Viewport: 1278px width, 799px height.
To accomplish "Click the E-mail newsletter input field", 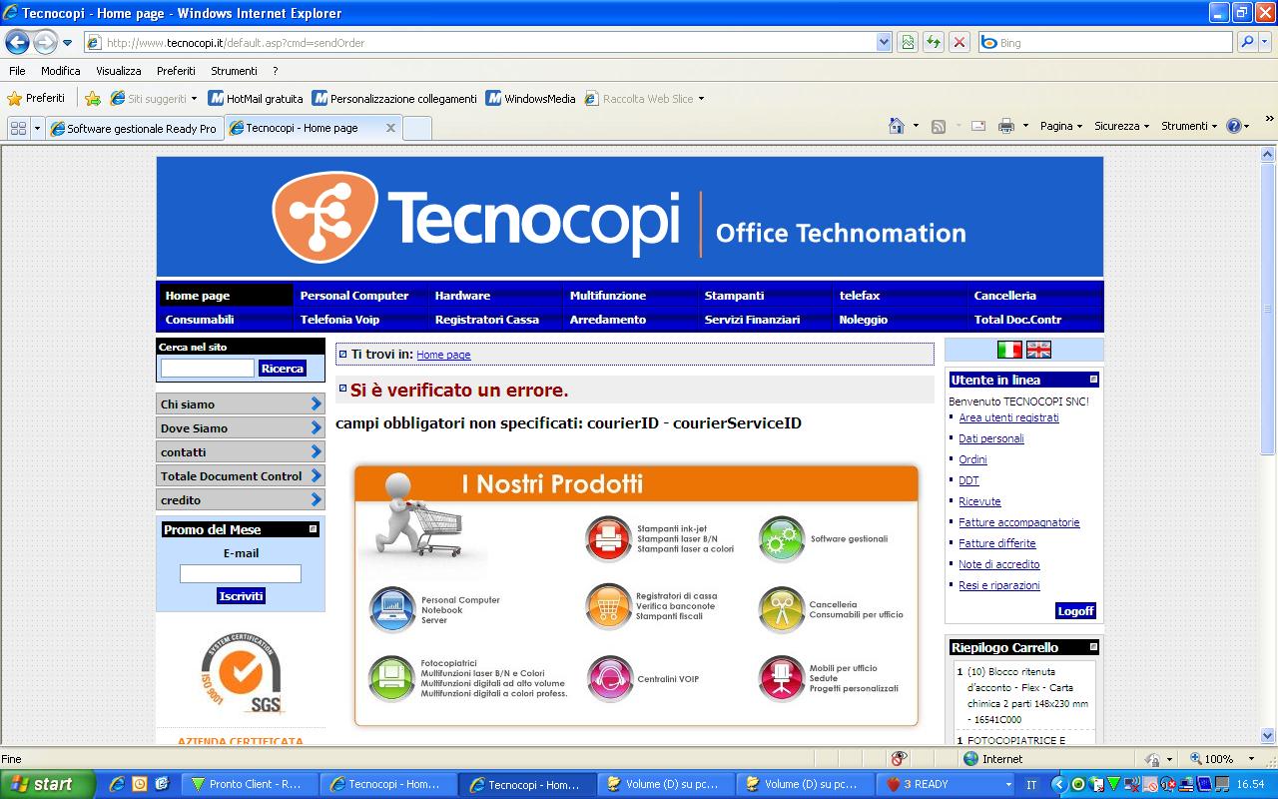I will pyautogui.click(x=241, y=573).
